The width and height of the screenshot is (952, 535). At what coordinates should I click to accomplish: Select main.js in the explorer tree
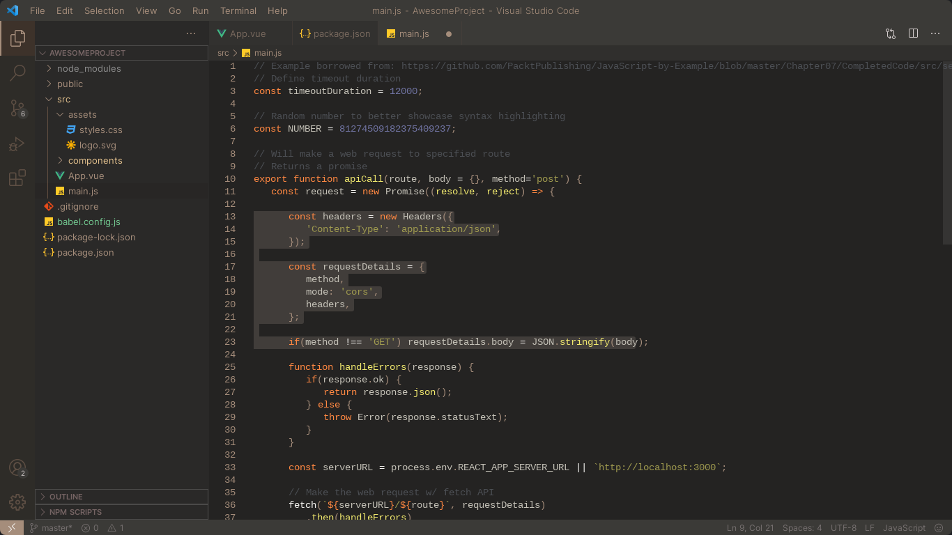[122, 191]
